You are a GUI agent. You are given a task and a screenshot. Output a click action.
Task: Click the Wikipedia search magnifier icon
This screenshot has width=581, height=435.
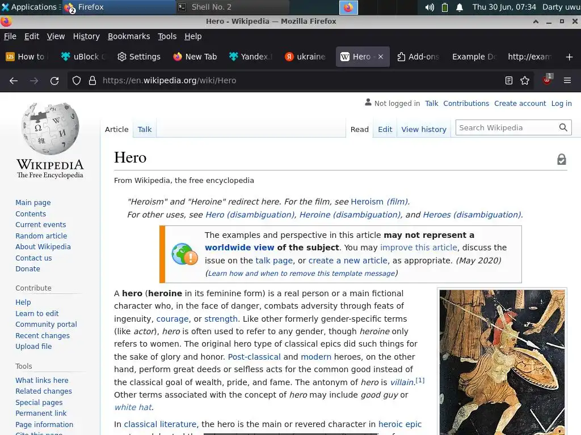pos(563,127)
